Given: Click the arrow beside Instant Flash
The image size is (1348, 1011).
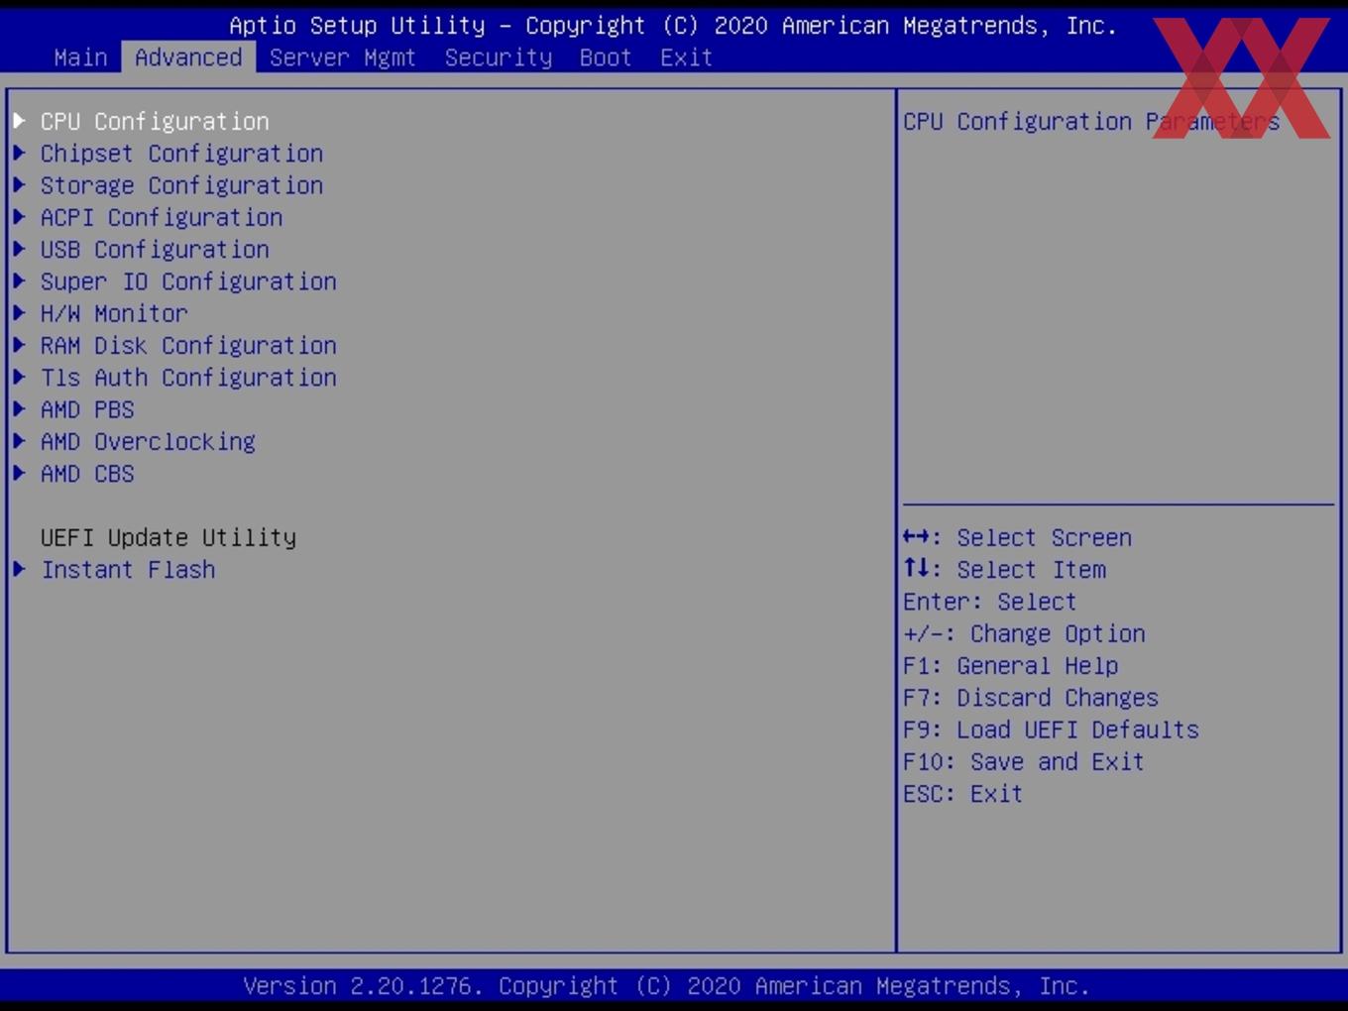Looking at the screenshot, I should point(19,569).
